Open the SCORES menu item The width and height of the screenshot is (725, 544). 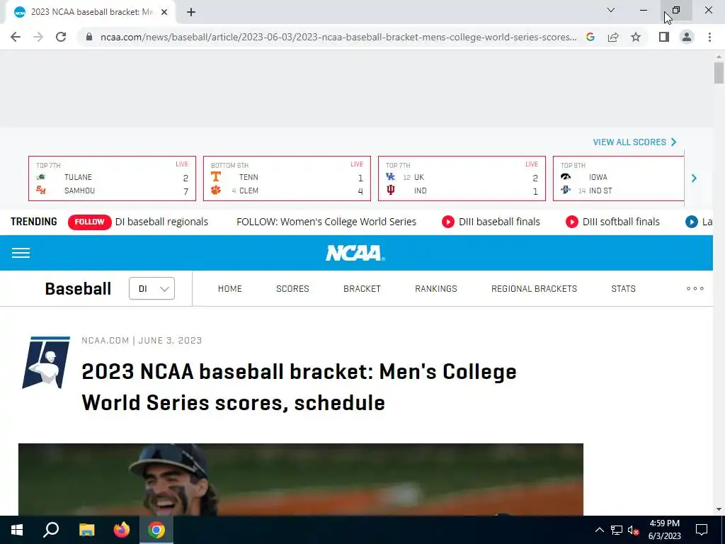pyautogui.click(x=292, y=289)
